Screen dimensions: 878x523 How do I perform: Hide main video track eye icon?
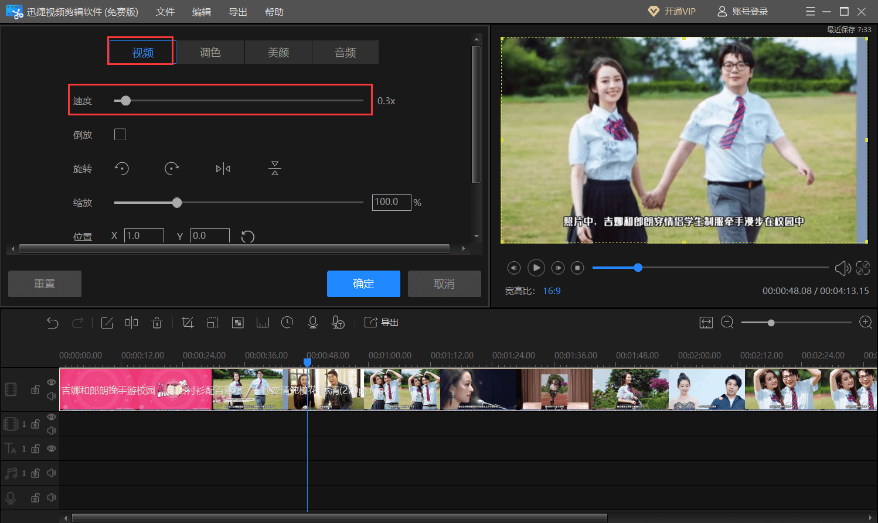pos(52,382)
